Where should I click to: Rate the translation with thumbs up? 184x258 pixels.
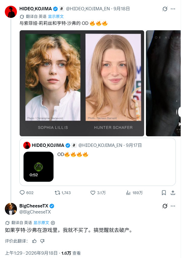34,241
